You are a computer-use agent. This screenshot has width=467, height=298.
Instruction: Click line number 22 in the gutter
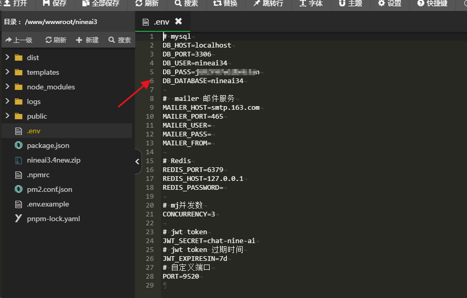150,223
